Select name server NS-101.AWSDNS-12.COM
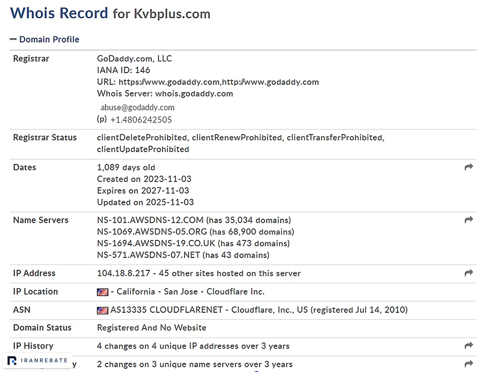Image resolution: width=483 pixels, height=372 pixels. click(150, 220)
